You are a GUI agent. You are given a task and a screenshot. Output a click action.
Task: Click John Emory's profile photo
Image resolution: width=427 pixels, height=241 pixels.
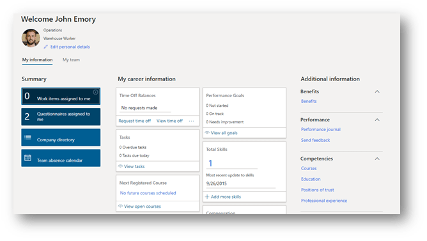click(x=31, y=38)
